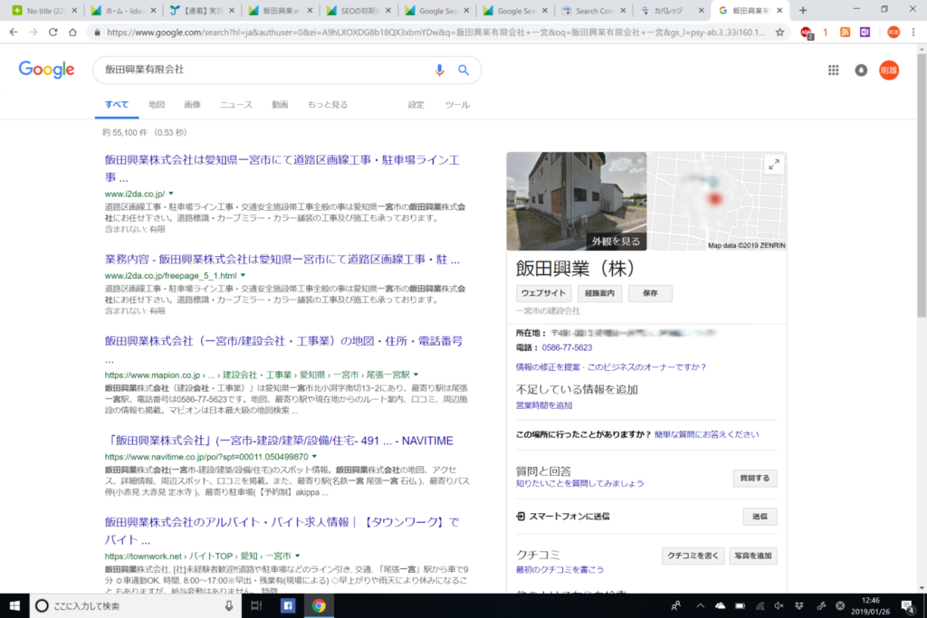Open the first result about 道路区画線工事
Image resolution: width=927 pixels, height=618 pixels.
(282, 168)
